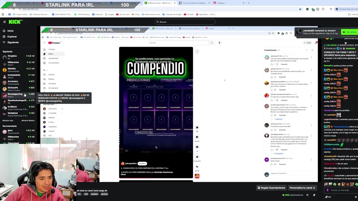Click the KICK logo
Viewport: 358px width, 201px height.
(x=15, y=22)
